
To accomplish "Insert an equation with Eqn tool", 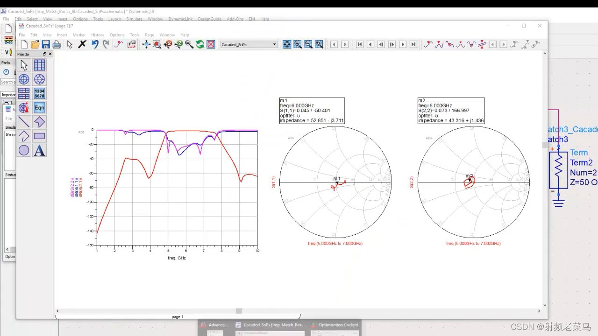I will point(40,108).
